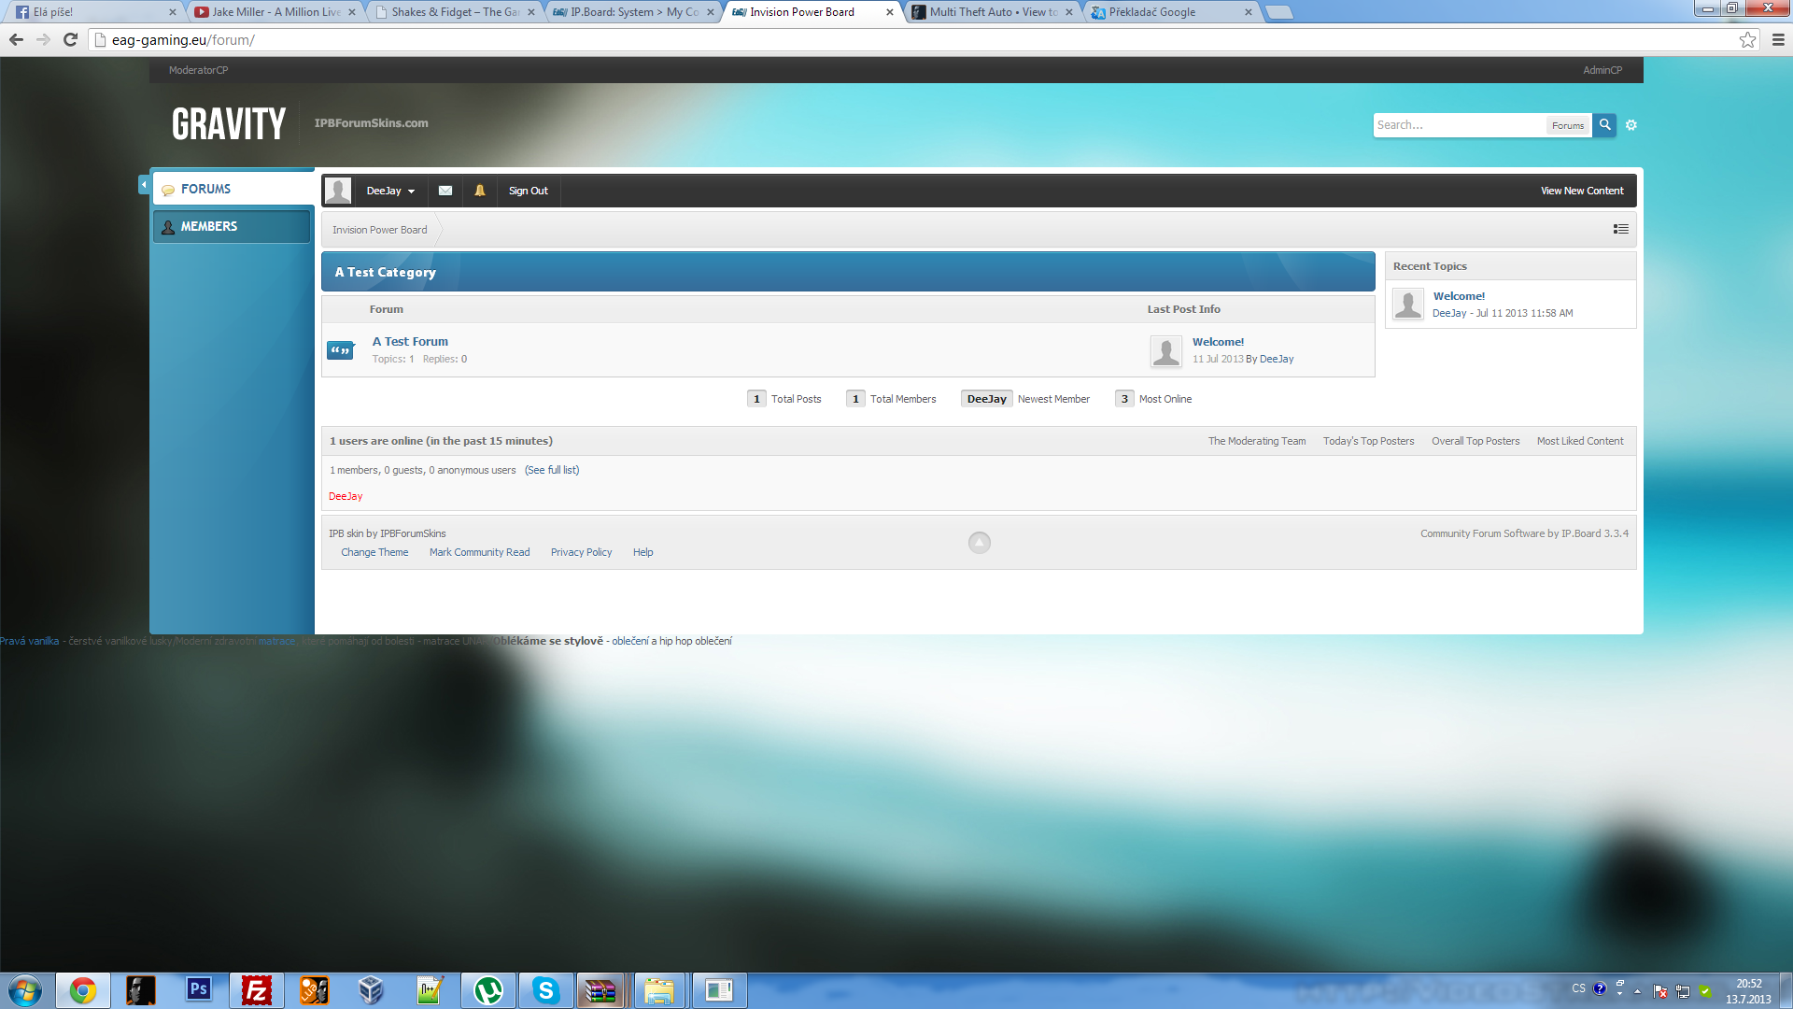Click the Sign Out link
Screen dimensions: 1793x1009
(528, 191)
